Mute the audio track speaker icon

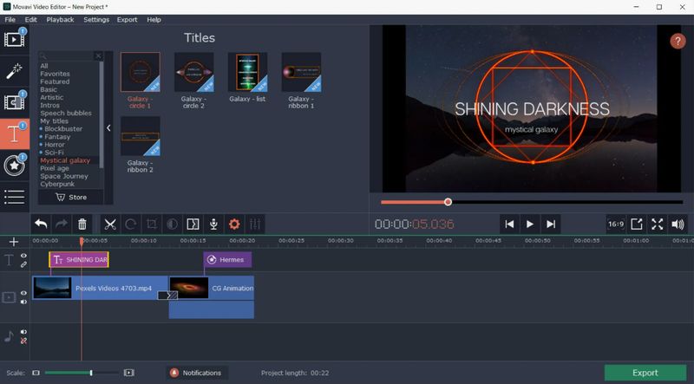click(23, 331)
